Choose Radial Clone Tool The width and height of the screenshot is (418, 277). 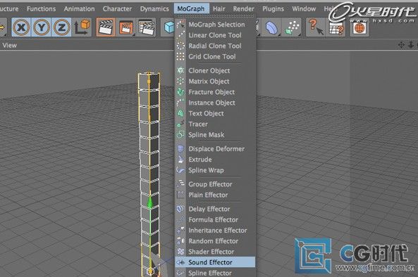(x=215, y=46)
